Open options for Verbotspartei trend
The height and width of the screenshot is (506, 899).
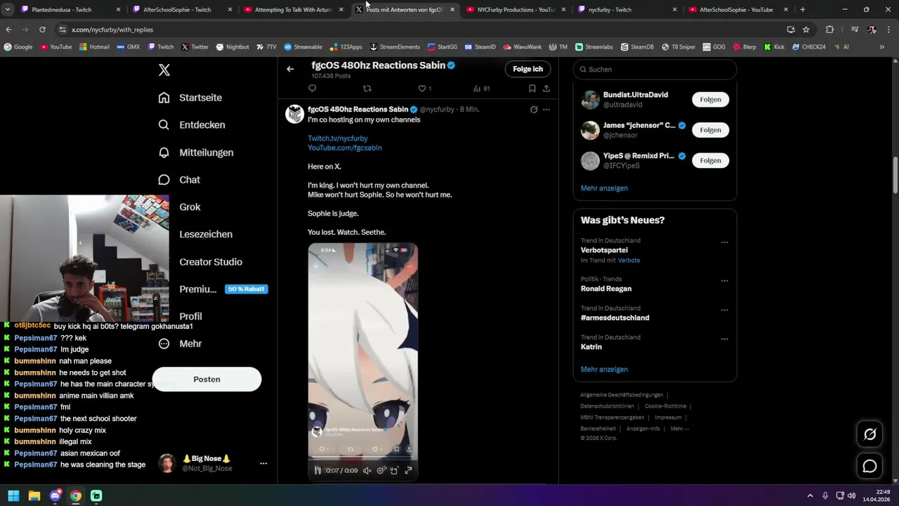(x=724, y=242)
